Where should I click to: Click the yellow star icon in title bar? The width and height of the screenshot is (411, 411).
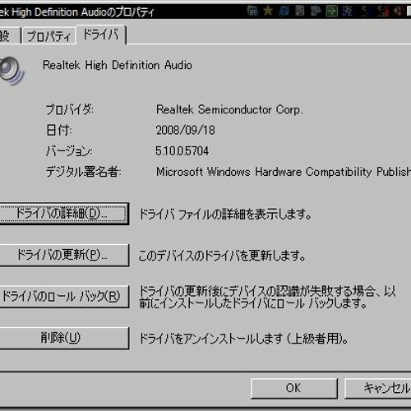268,11
